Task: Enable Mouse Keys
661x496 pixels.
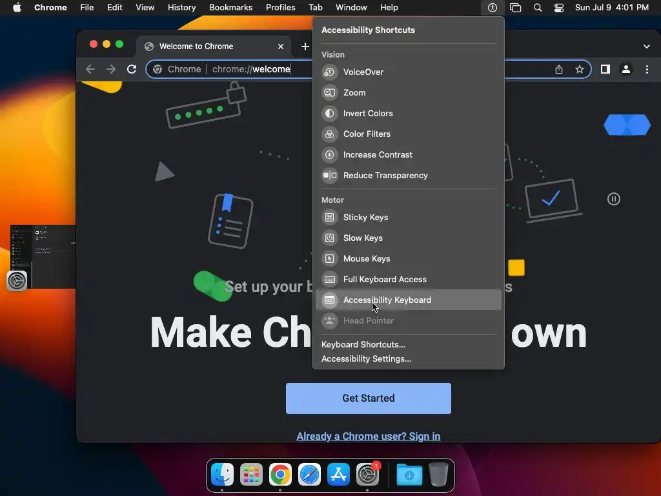Action: point(408,258)
